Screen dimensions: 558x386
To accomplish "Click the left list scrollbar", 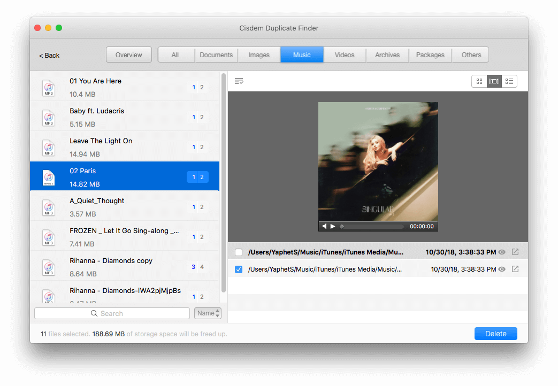I will [x=224, y=183].
